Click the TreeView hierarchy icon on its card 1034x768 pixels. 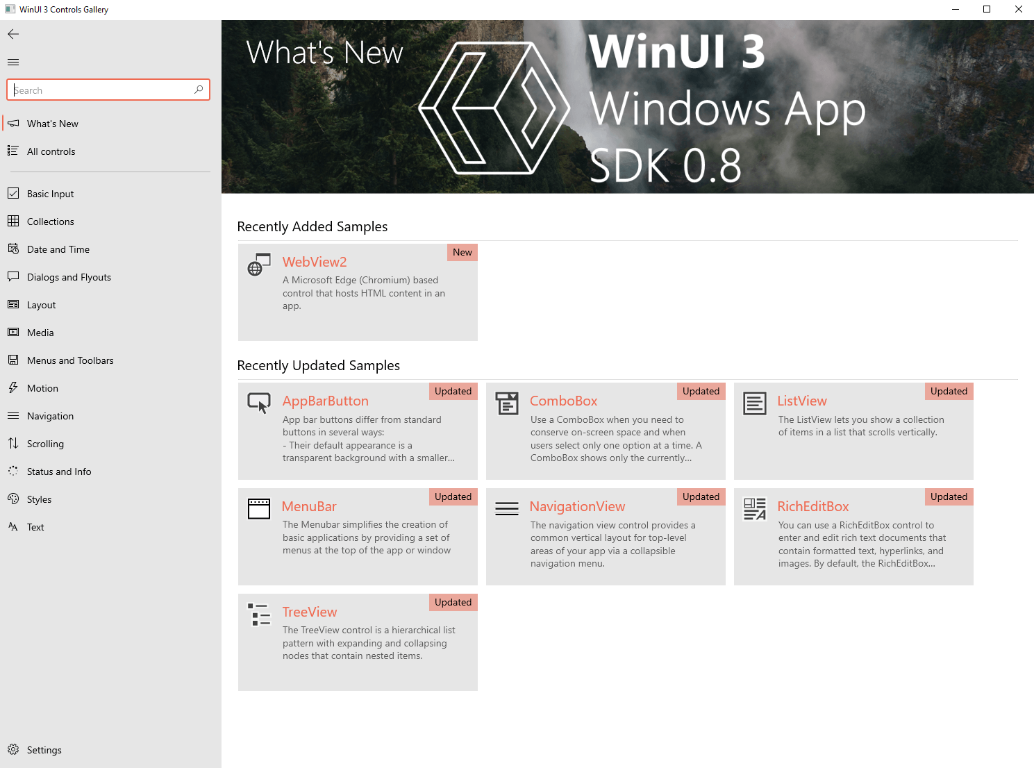[x=258, y=614]
